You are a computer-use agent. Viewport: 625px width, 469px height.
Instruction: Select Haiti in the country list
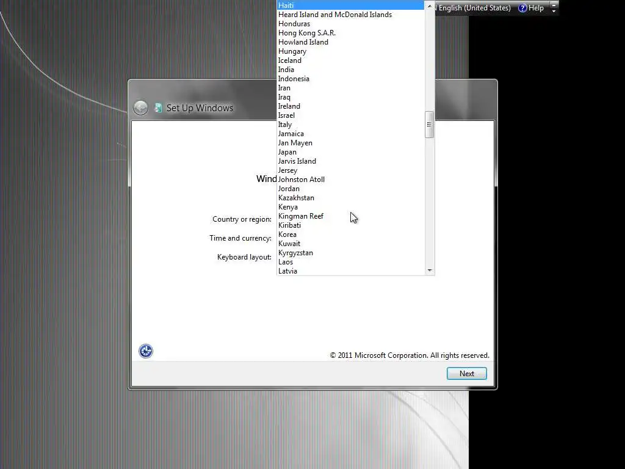350,5
